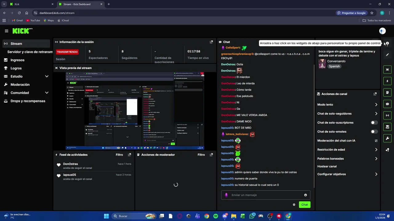394x221 pixels.
Task: Pop out the Acciones de moderador widget
Action: [211, 155]
